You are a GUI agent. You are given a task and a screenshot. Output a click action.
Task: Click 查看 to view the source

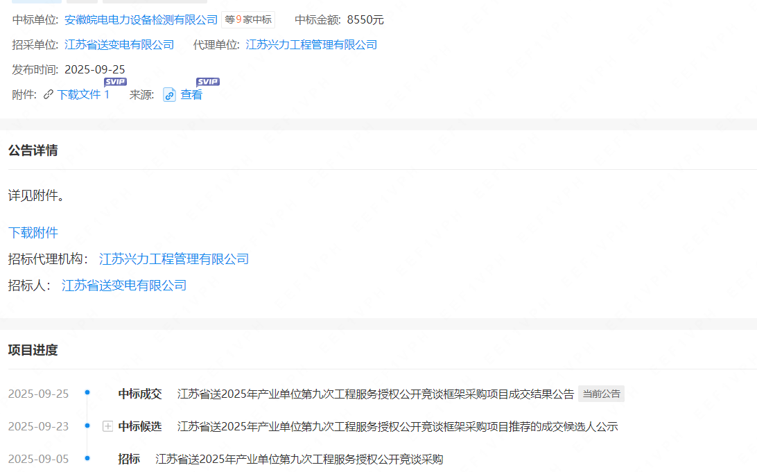[191, 94]
